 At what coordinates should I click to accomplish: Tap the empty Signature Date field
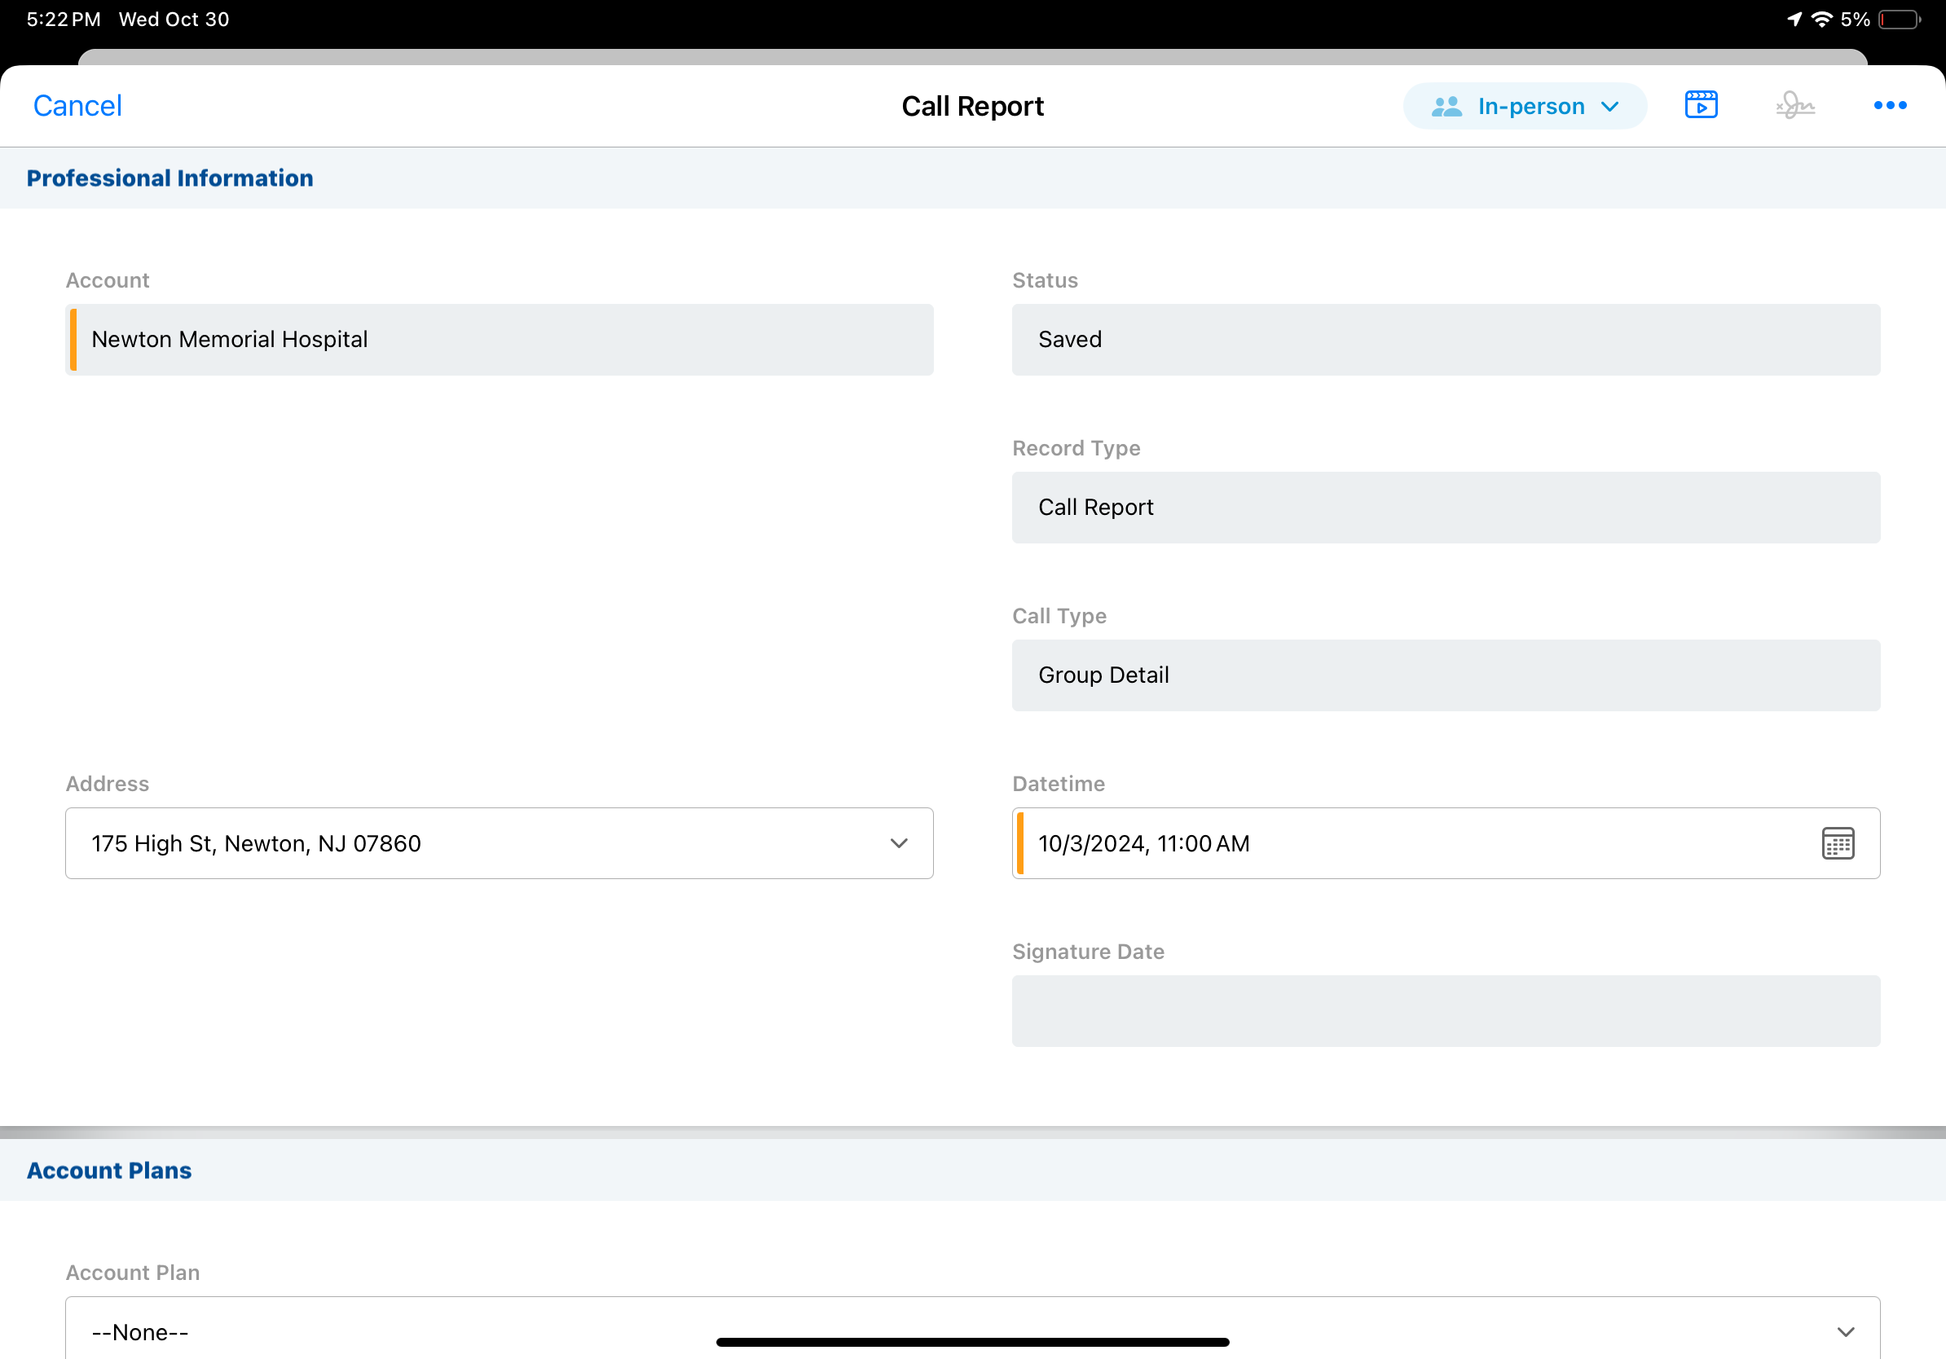tap(1445, 1011)
